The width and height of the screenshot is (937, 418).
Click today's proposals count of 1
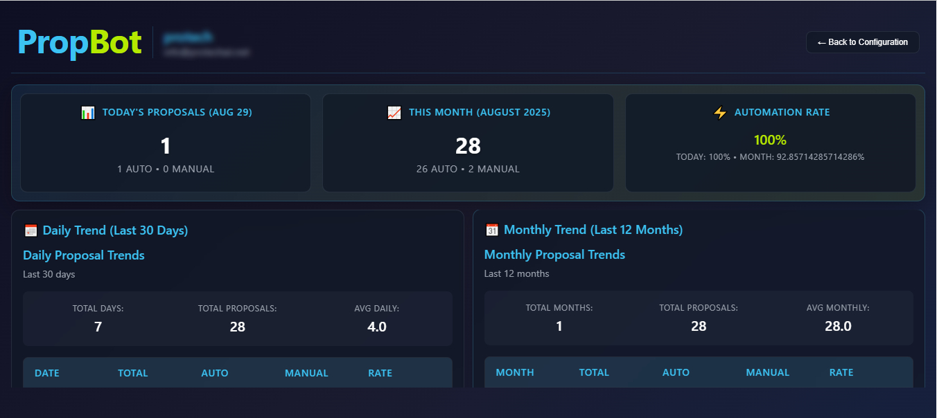(165, 146)
